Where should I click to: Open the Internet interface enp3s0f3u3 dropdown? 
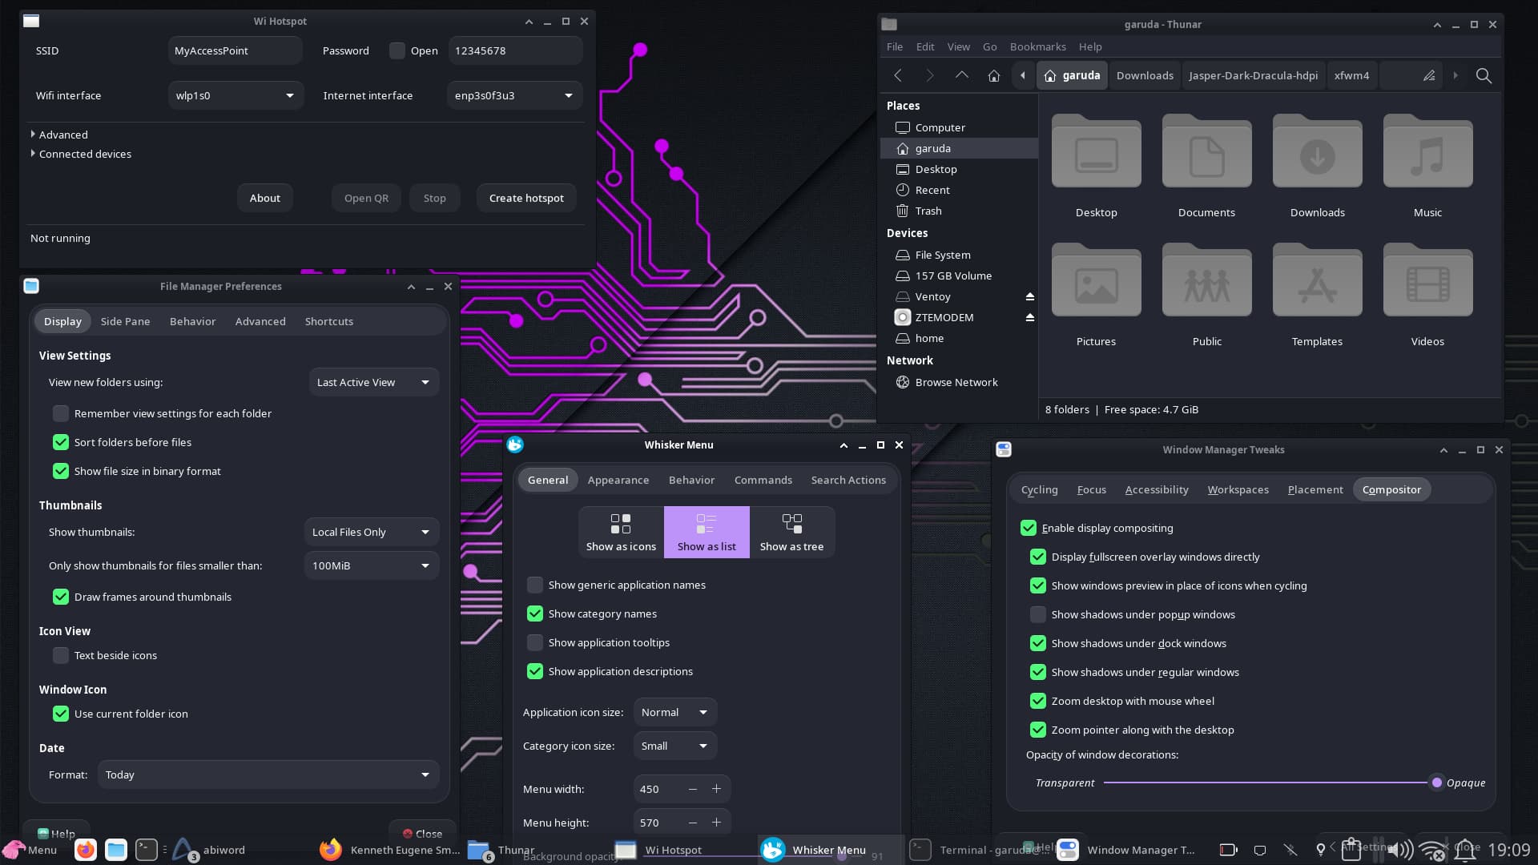pyautogui.click(x=514, y=95)
